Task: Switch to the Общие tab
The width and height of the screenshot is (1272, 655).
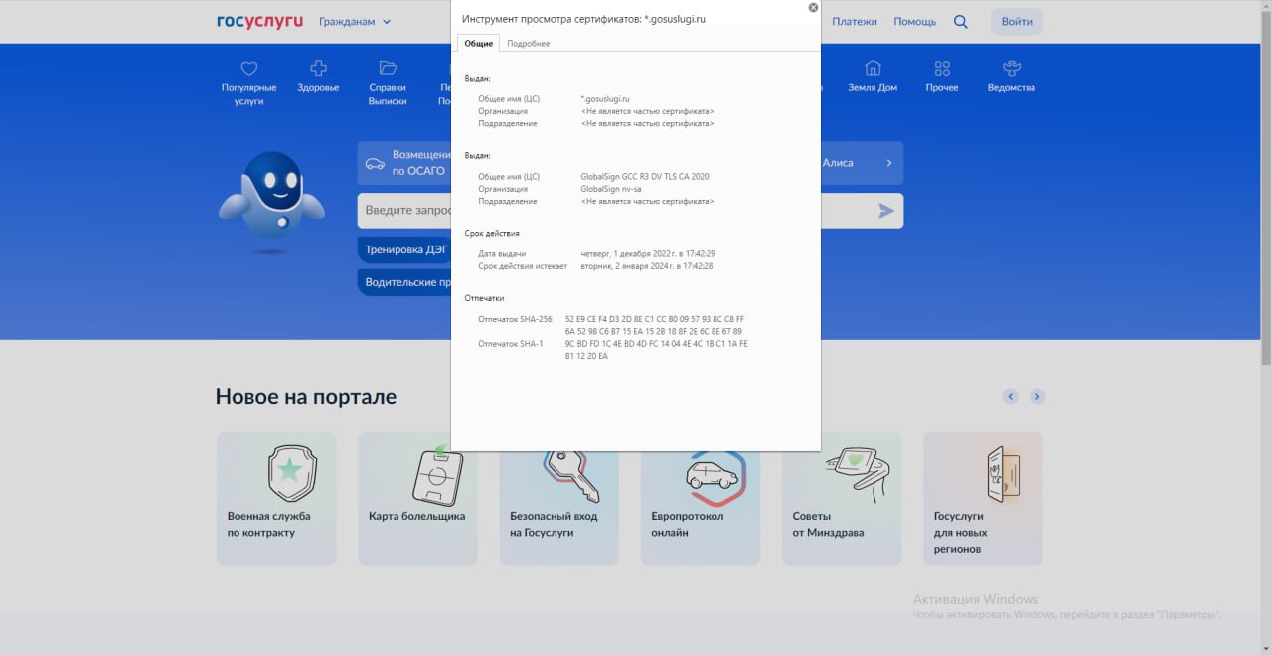Action: [x=479, y=43]
